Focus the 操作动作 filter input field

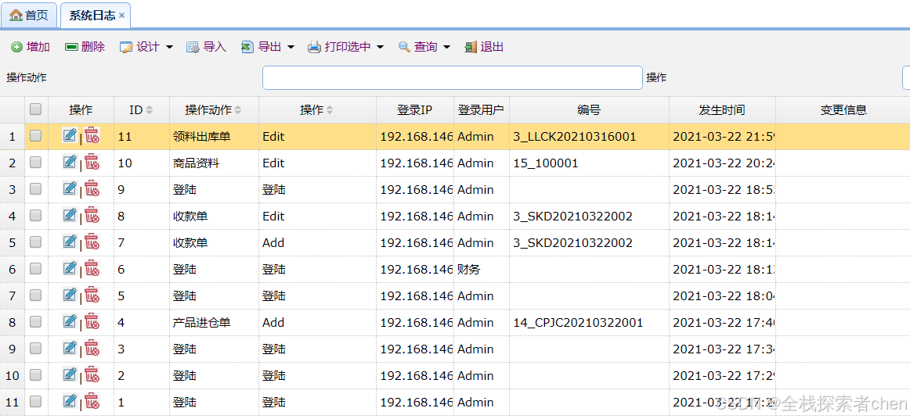point(452,77)
